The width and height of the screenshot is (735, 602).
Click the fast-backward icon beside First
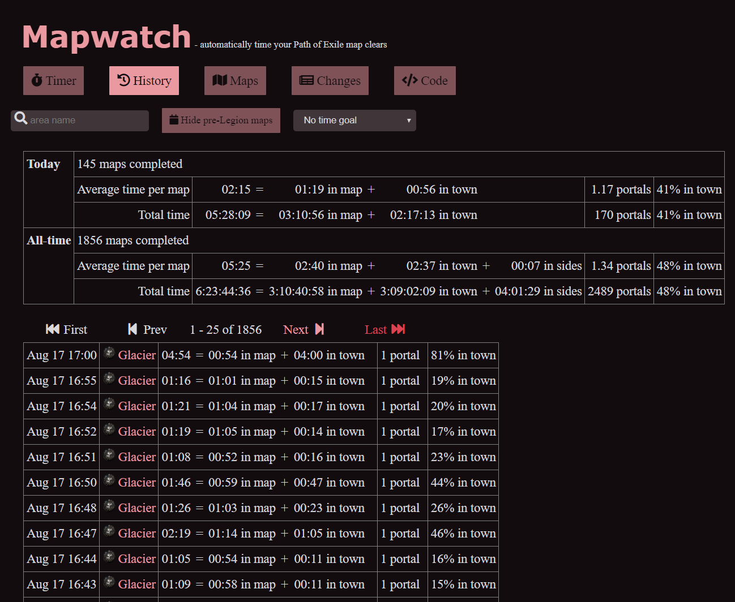coord(53,329)
